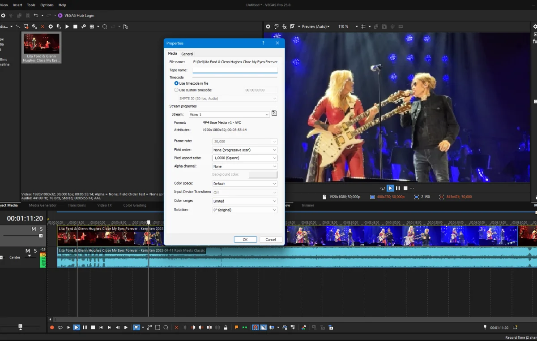Click the Tape name input field
This screenshot has width=537, height=341.
point(235,70)
